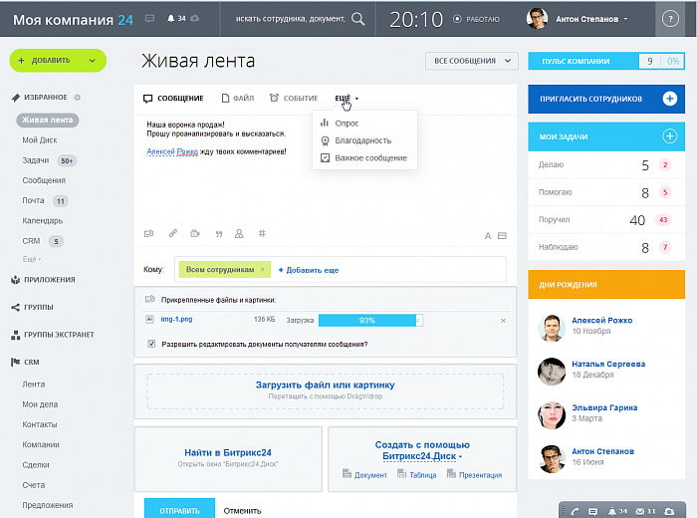Click the insert link icon in editor
This screenshot has height=518, width=697.
(171, 234)
